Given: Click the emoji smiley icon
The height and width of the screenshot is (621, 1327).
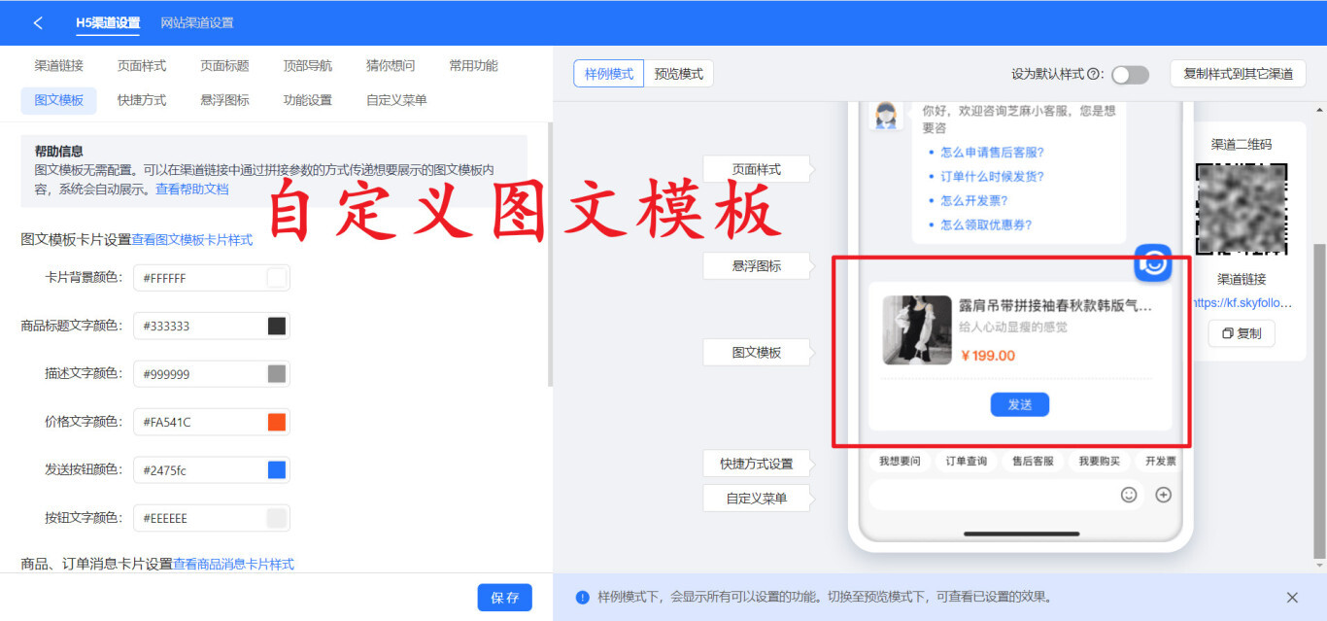Looking at the screenshot, I should point(1129,495).
